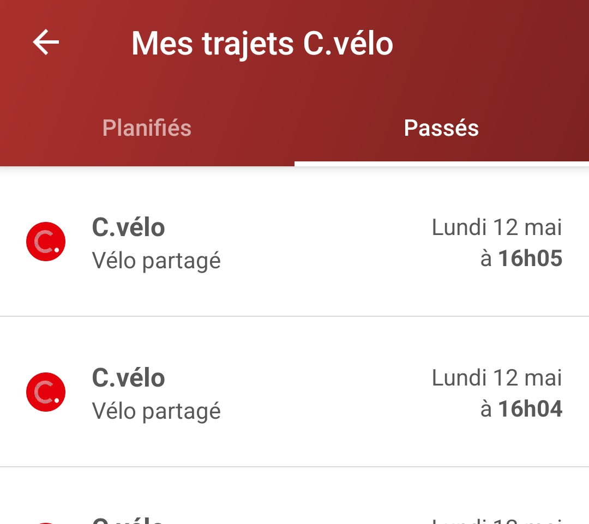Tap 'Lundi 12 mai' date of 16h05 trip

tap(496, 227)
